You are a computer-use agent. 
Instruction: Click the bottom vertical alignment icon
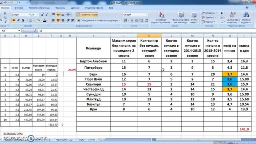[63, 15]
